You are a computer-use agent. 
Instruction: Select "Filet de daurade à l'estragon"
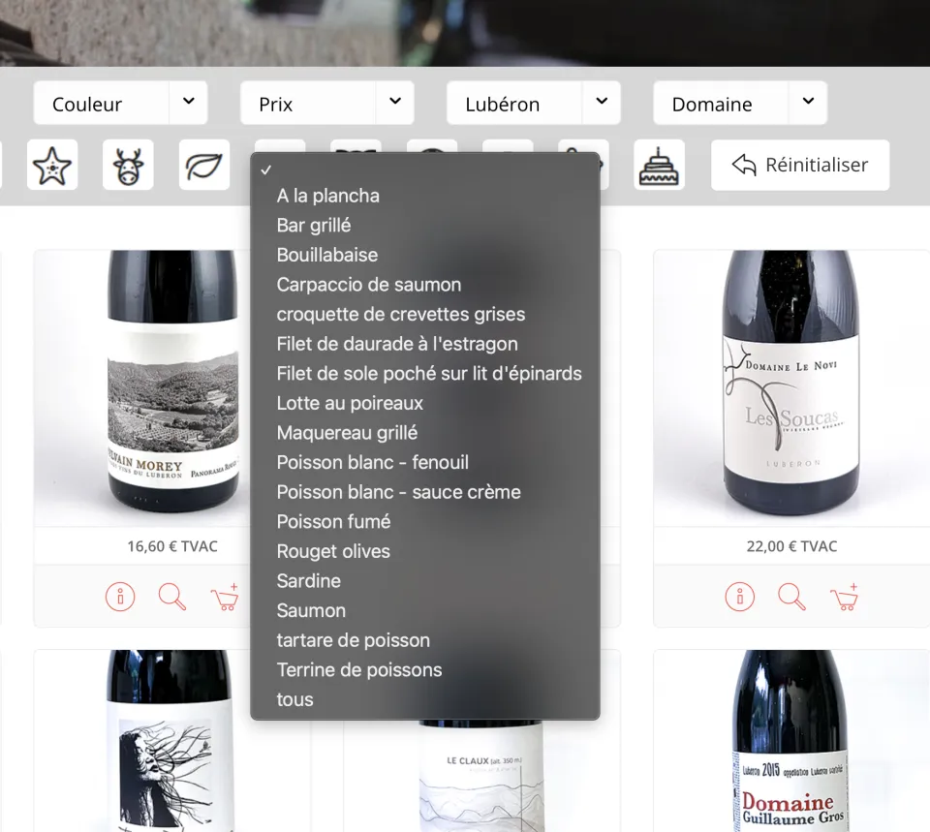tap(425, 344)
